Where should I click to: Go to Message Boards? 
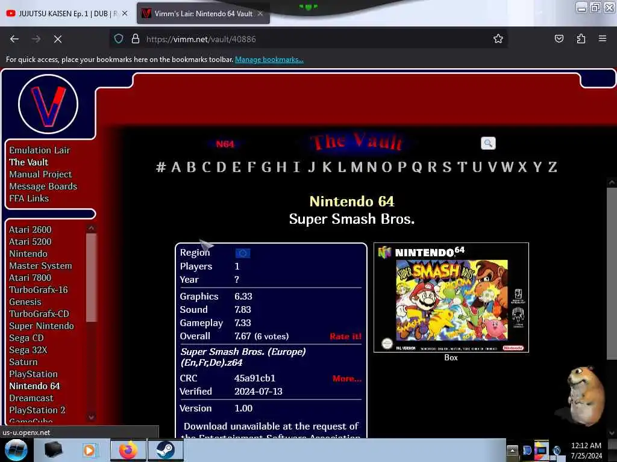43,186
